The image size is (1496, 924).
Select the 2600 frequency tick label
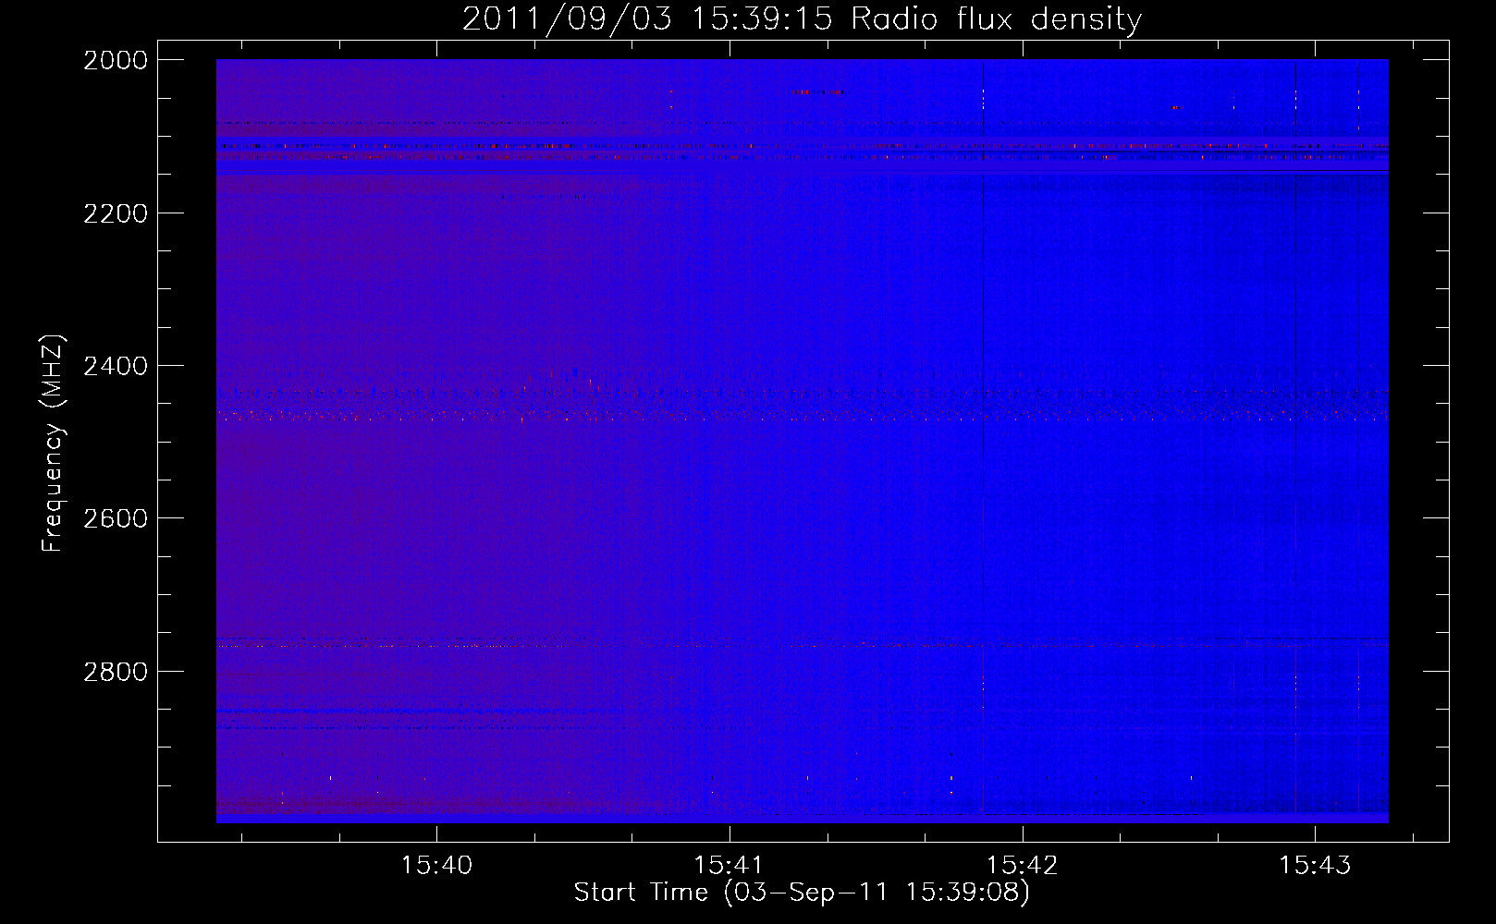tap(116, 518)
